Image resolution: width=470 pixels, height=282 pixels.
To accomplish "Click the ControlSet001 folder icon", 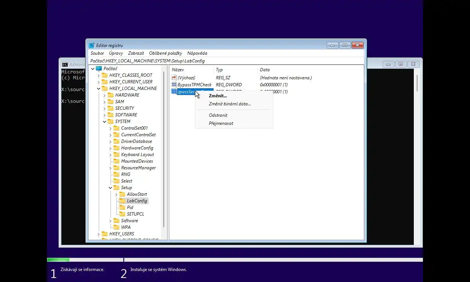I will pyautogui.click(x=116, y=128).
